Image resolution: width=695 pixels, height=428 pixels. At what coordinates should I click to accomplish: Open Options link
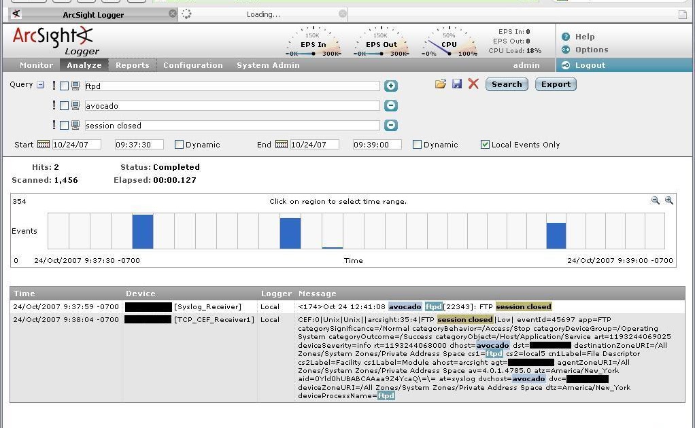592,50
